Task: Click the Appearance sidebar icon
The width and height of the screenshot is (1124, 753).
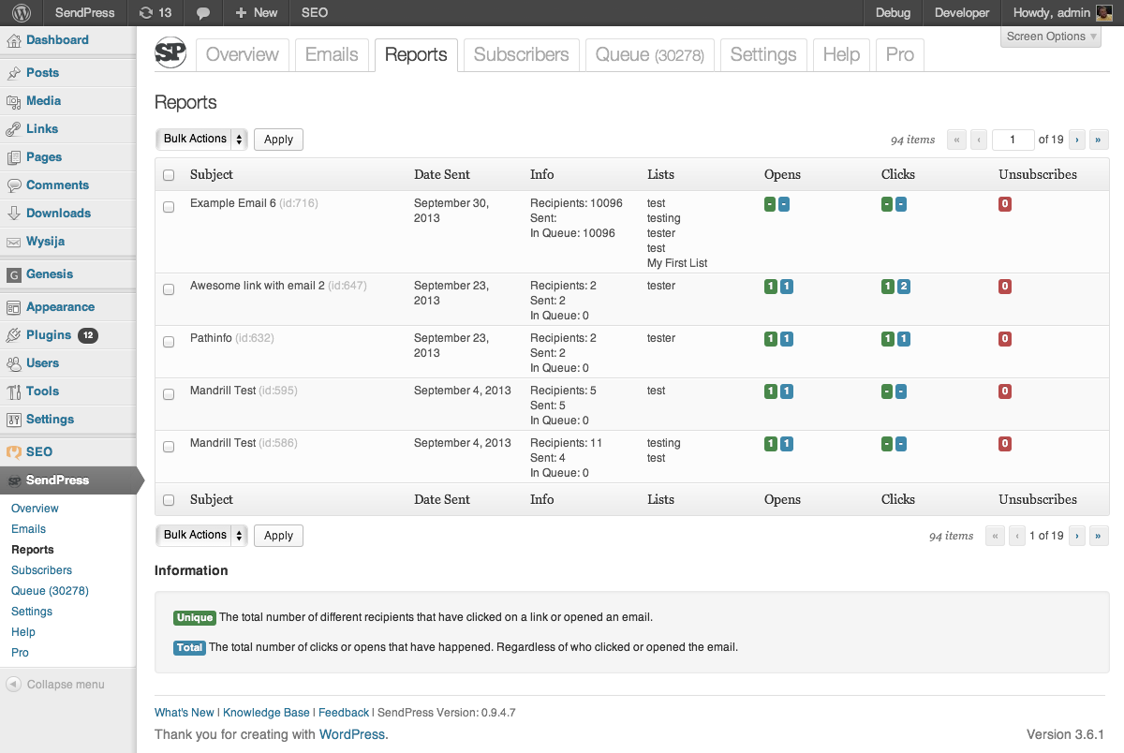Action: (14, 307)
